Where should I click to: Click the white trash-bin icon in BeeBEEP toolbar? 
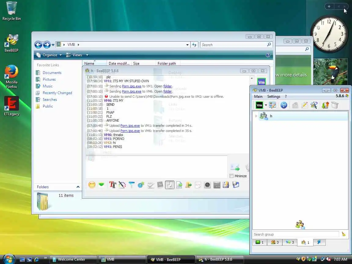click(x=335, y=105)
